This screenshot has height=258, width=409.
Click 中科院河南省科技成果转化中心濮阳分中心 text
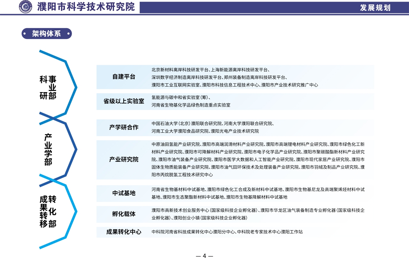(x=193, y=232)
